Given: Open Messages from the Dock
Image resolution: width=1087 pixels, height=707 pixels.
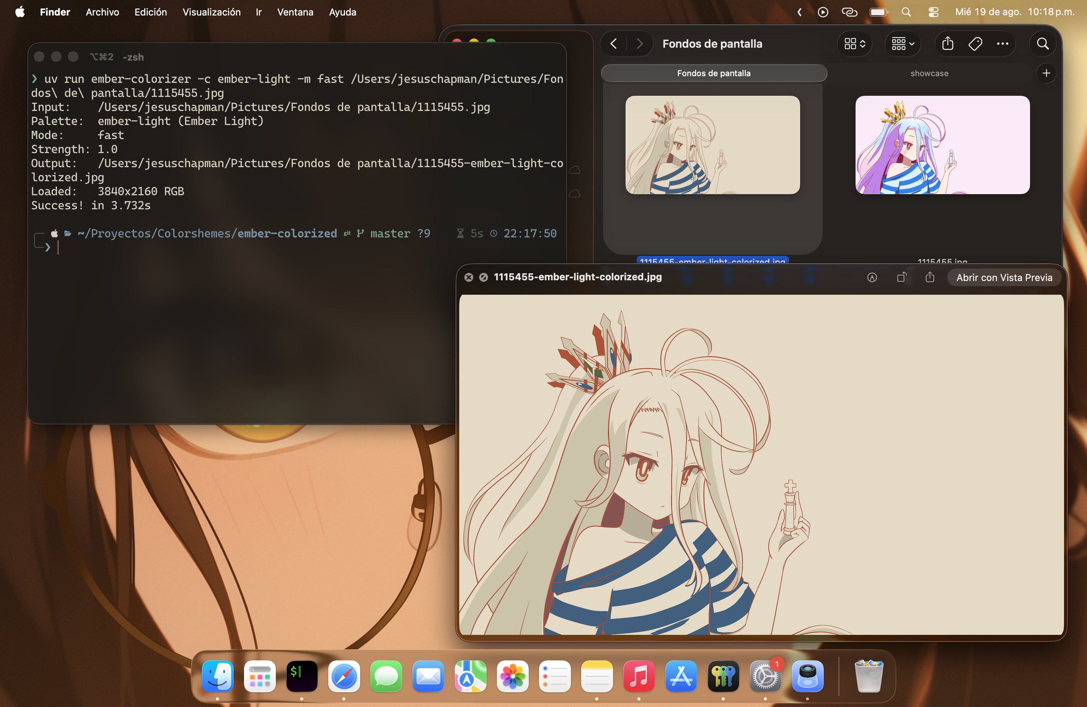Looking at the screenshot, I should (386, 676).
